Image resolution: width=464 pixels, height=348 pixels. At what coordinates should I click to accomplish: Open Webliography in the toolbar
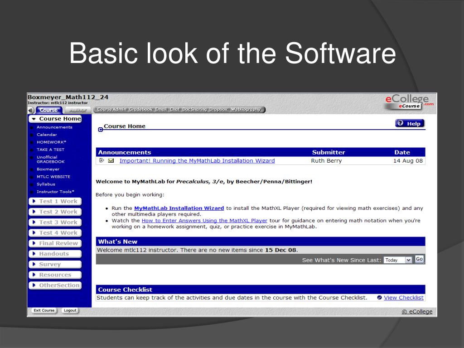point(246,110)
